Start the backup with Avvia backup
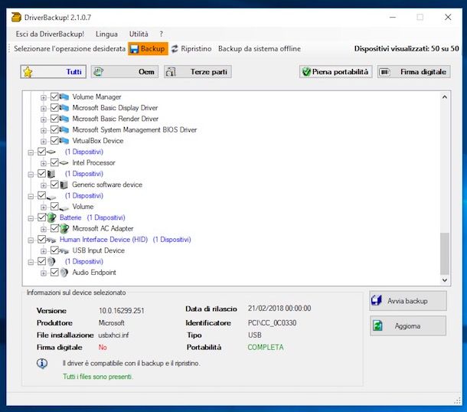 (408, 301)
